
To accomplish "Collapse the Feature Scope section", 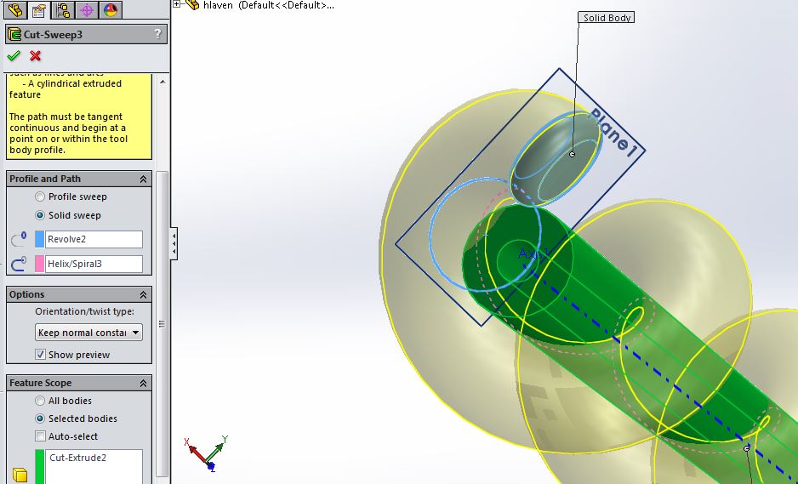I will [x=143, y=383].
